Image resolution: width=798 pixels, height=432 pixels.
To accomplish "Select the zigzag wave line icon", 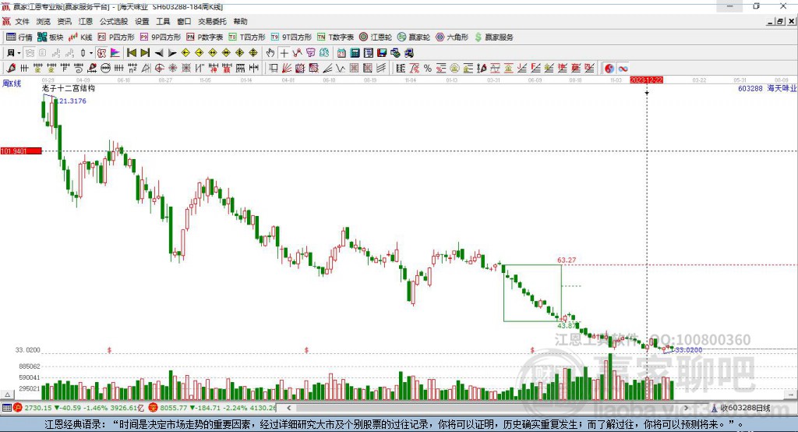I will pos(341,69).
